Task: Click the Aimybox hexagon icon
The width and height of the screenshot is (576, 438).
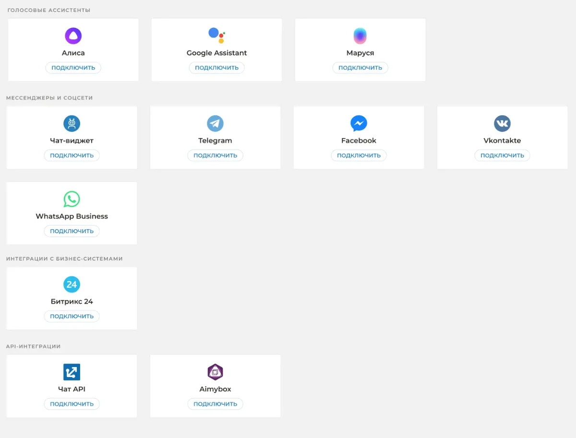Action: (x=215, y=372)
